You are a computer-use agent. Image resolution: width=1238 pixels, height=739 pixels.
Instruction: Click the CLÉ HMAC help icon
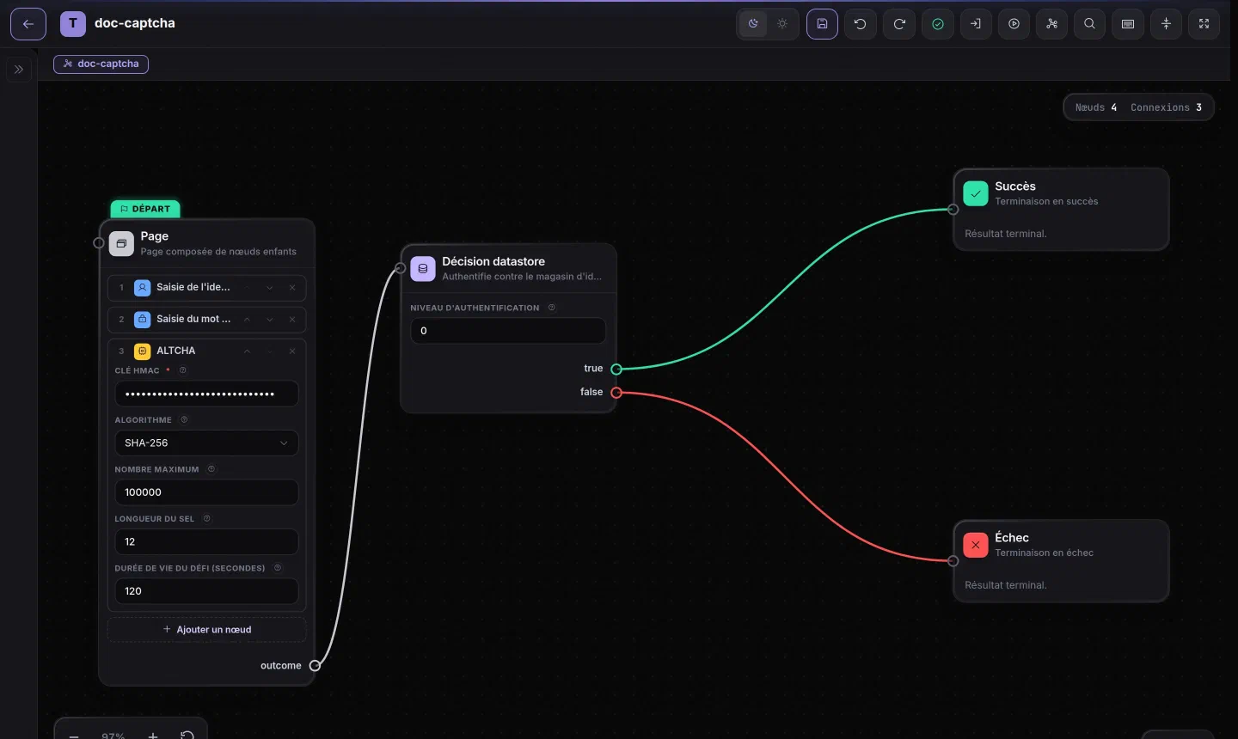click(x=182, y=370)
